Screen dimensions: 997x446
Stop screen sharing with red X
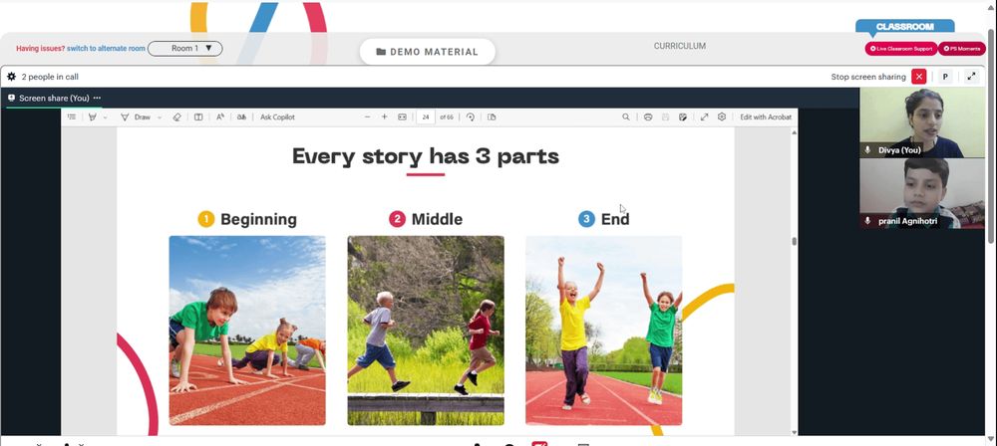coord(919,77)
